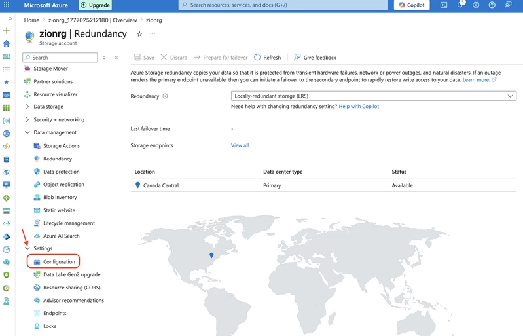Image resolution: width=523 pixels, height=336 pixels.
Task: Open Azure Cloud Shell icon
Action: (x=444, y=5)
